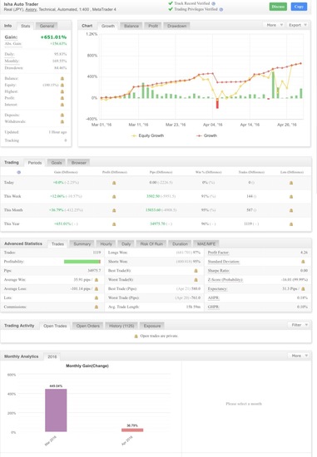This screenshot has width=317, height=457.
Task: Expand the Trading Activity Filter dropdown
Action: (299, 325)
